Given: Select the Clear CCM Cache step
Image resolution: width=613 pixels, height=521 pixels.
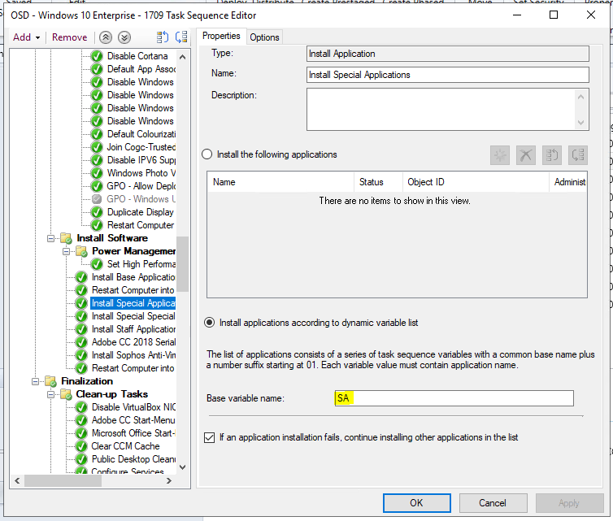Looking at the screenshot, I should pyautogui.click(x=125, y=446).
